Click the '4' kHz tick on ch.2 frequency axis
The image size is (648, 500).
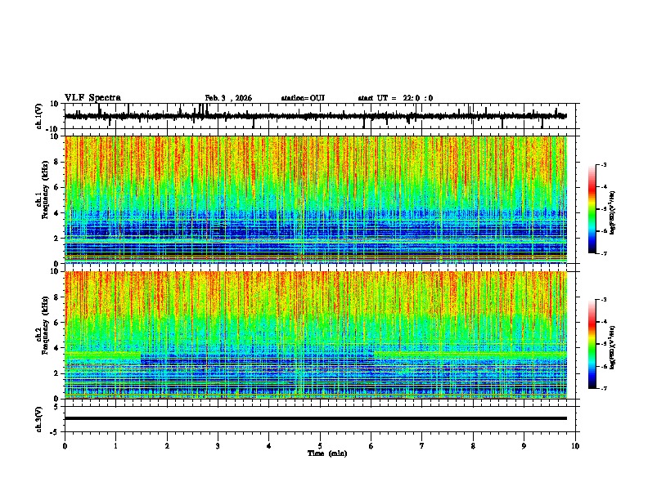[56, 348]
